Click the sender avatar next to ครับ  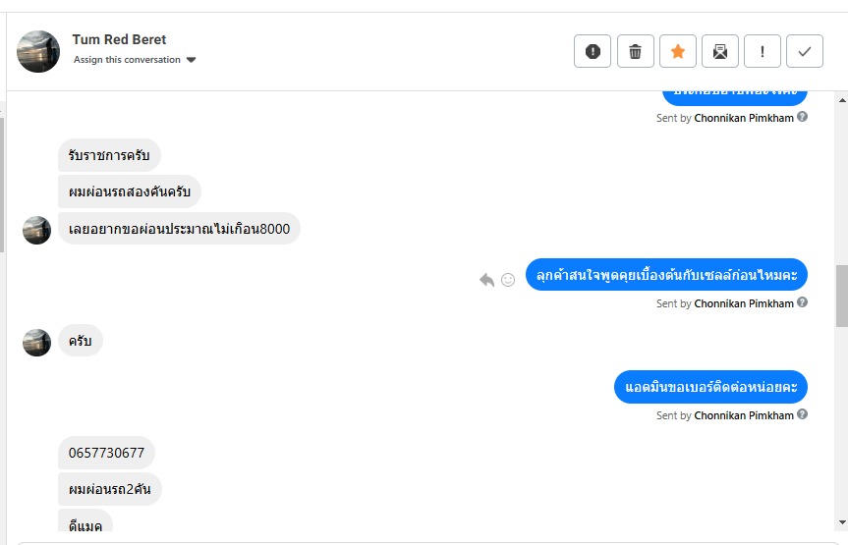click(x=36, y=342)
